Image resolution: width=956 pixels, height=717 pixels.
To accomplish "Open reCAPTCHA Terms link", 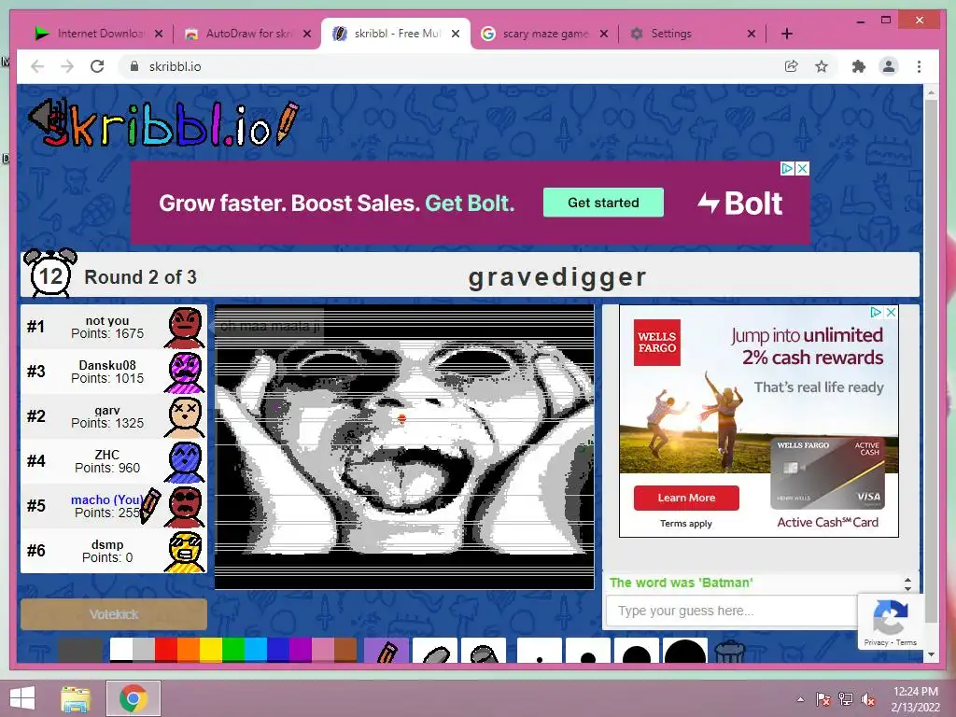I will pyautogui.click(x=906, y=642).
